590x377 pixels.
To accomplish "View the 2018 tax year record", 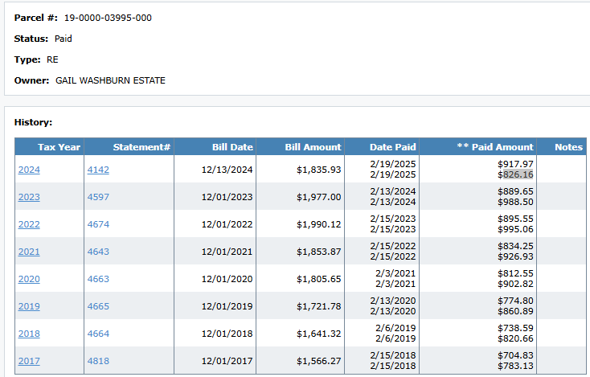I will click(x=29, y=334).
